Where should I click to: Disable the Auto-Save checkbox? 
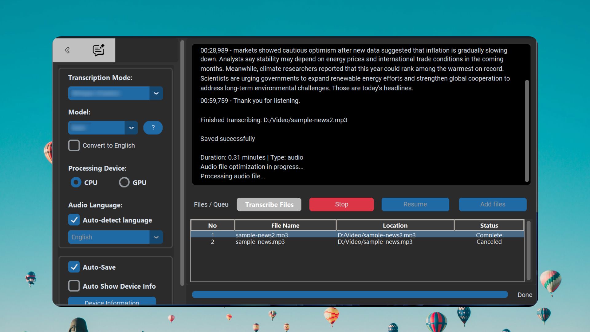tap(74, 267)
